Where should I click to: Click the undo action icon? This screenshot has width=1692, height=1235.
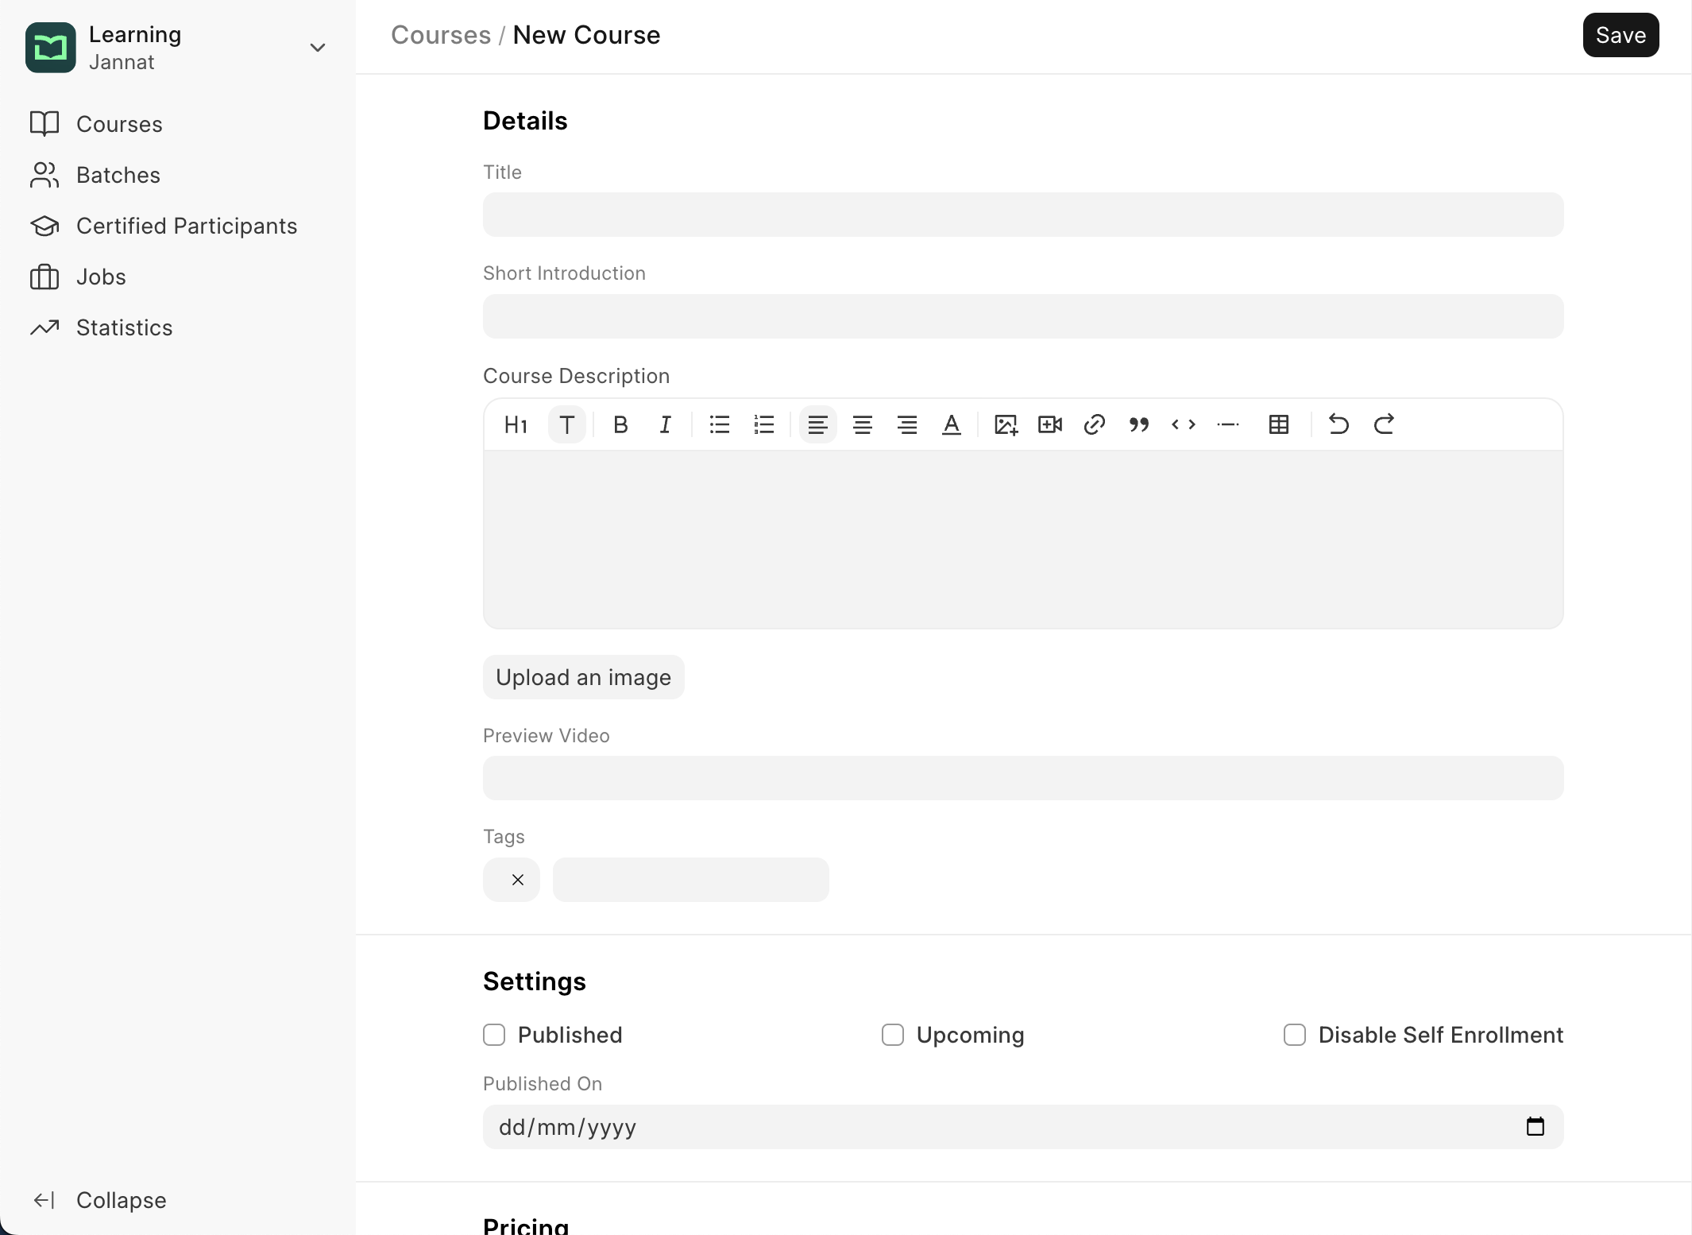click(1337, 423)
